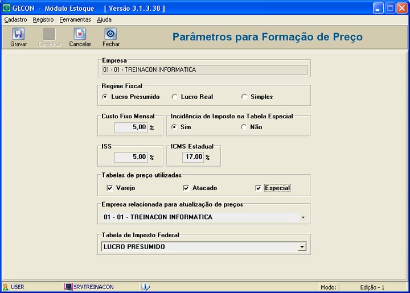The width and height of the screenshot is (410, 293).
Task: Click the Fechar toolbar icon
Action: 110,34
